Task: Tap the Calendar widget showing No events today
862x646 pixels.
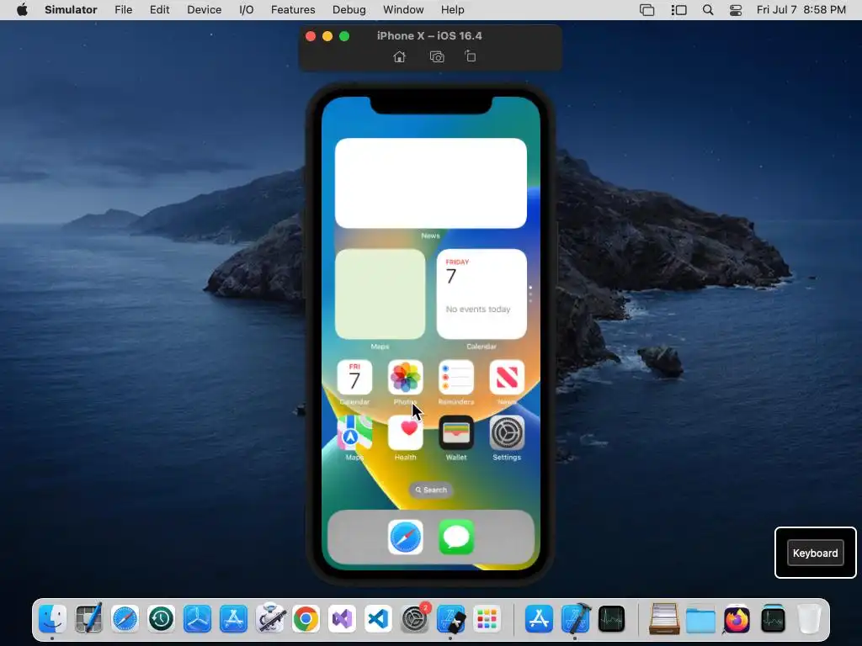Action: click(x=482, y=294)
